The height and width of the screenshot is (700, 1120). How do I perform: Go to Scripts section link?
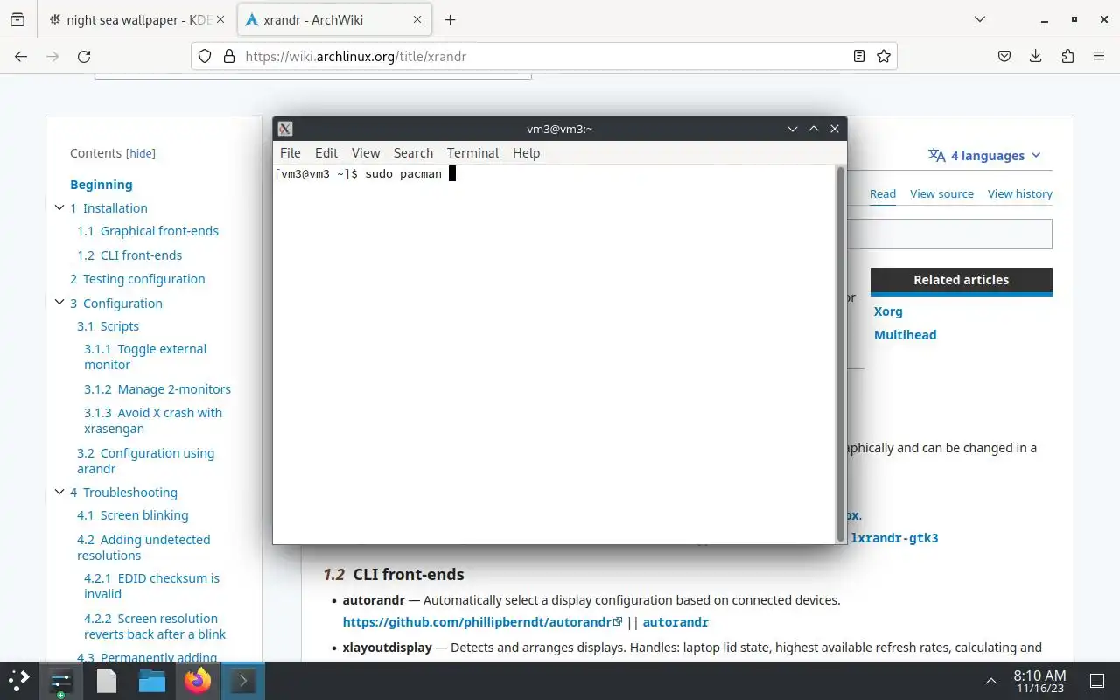coord(108,326)
